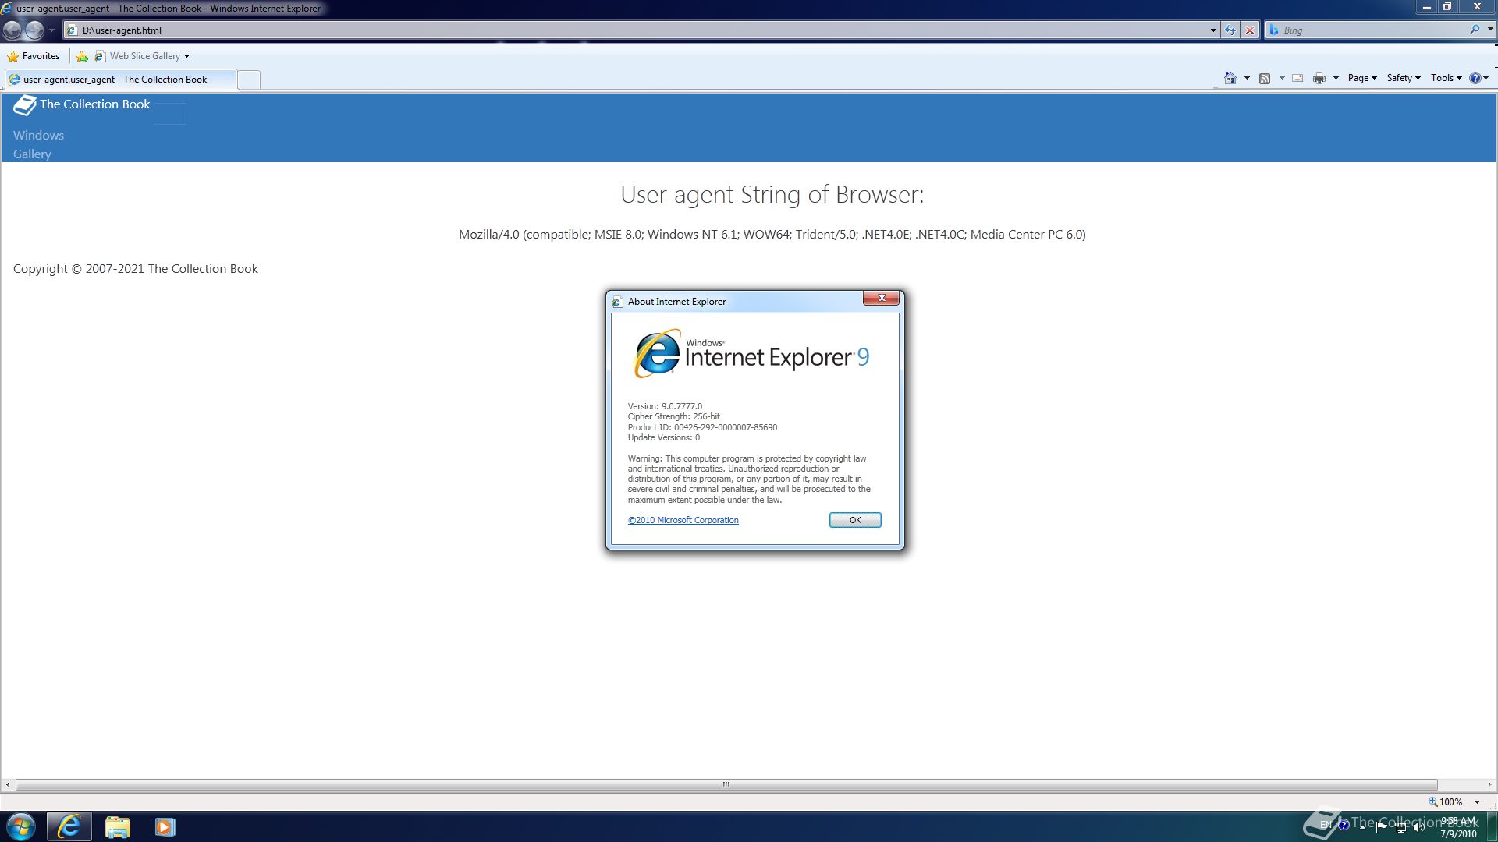Click the Show Desktop strip
The width and height of the screenshot is (1498, 842).
[x=1492, y=826]
